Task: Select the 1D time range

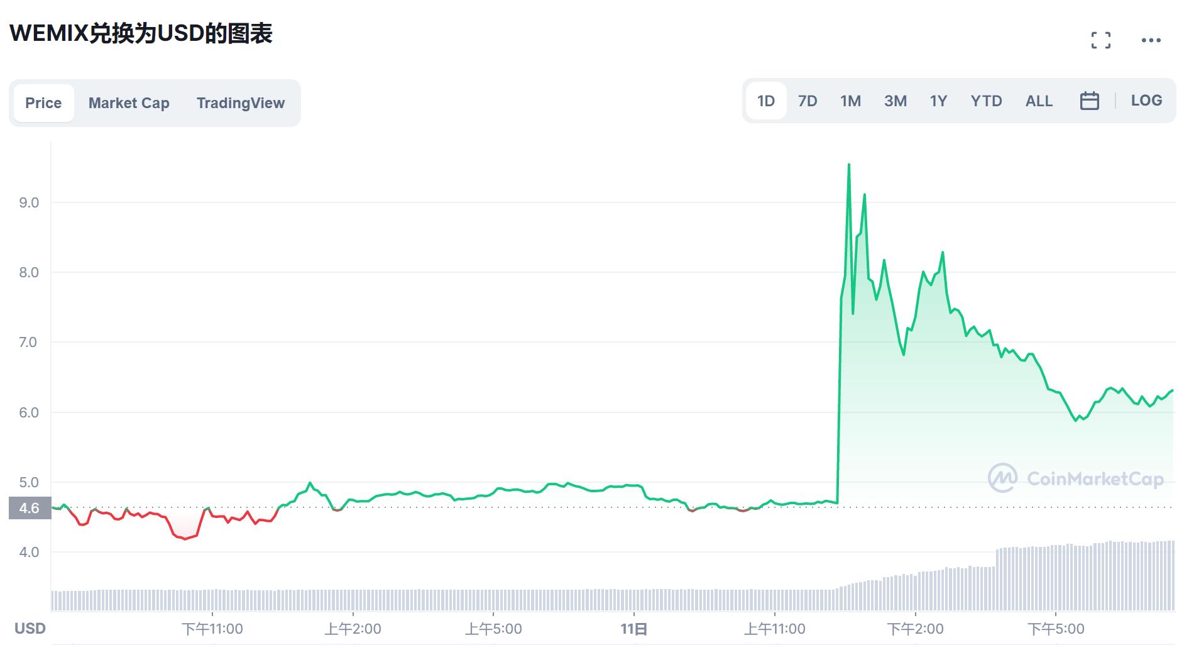Action: tap(765, 101)
